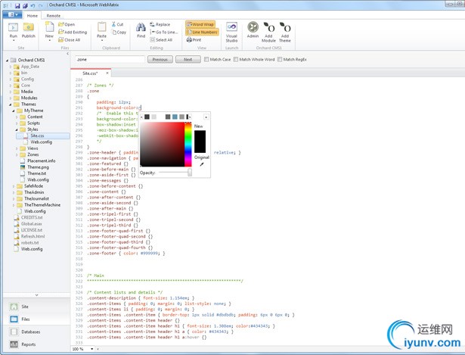Click the Publish icon in the ribbon
Screen dimensions: 465x355
point(29,27)
